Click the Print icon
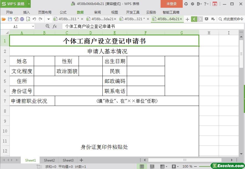 (x=22, y=19)
